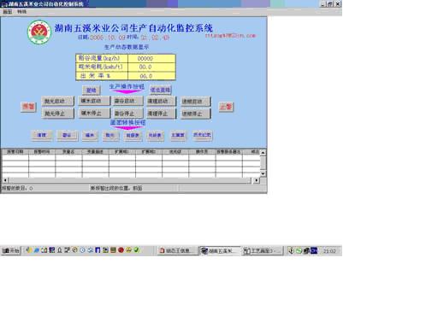Click the red 止警 button on the right
The height and width of the screenshot is (328, 438).
coord(226,107)
